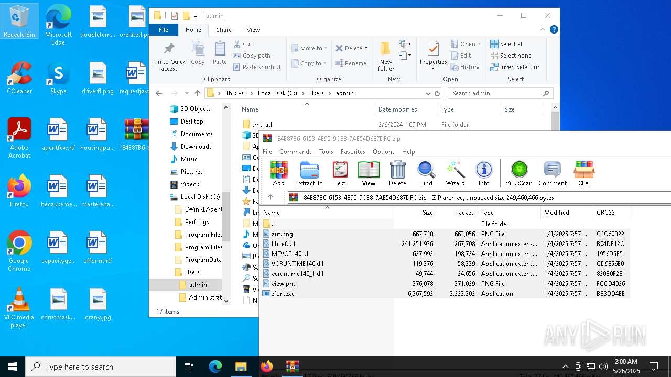This screenshot has height=377, width=671.
Task: Open Properties in Explorer ribbon
Action: tap(433, 56)
